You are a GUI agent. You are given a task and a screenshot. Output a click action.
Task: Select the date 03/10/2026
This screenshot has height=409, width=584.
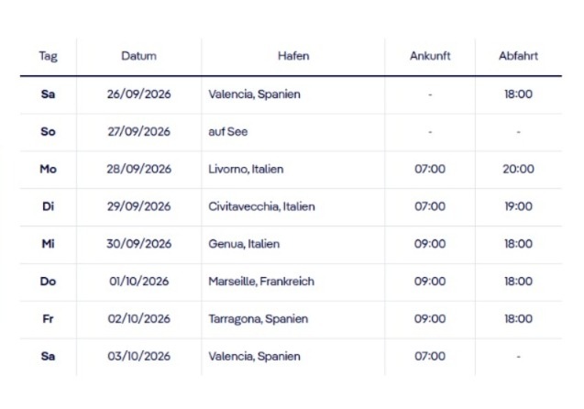(139, 356)
